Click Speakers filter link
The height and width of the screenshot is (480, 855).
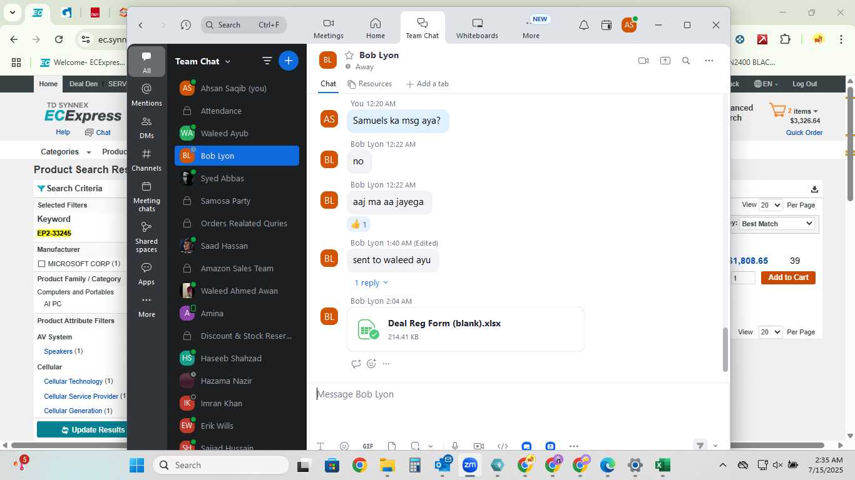click(58, 351)
